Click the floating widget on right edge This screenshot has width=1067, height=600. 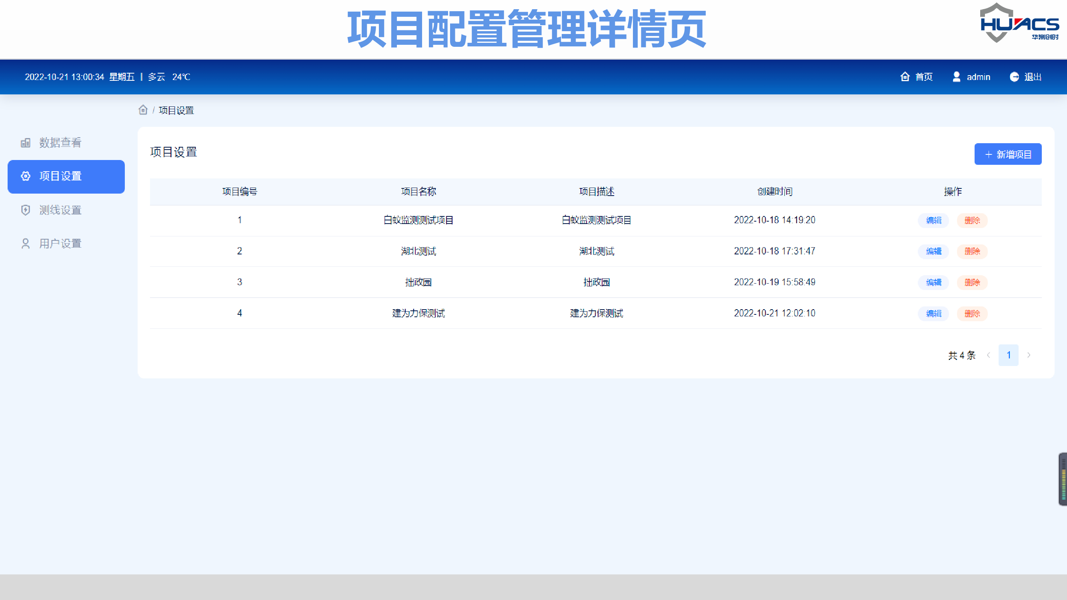tap(1063, 479)
